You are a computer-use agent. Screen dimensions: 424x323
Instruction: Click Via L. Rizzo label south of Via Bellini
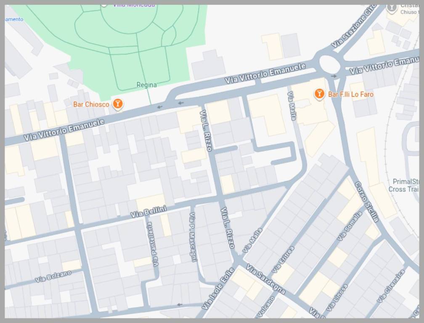tap(228, 228)
